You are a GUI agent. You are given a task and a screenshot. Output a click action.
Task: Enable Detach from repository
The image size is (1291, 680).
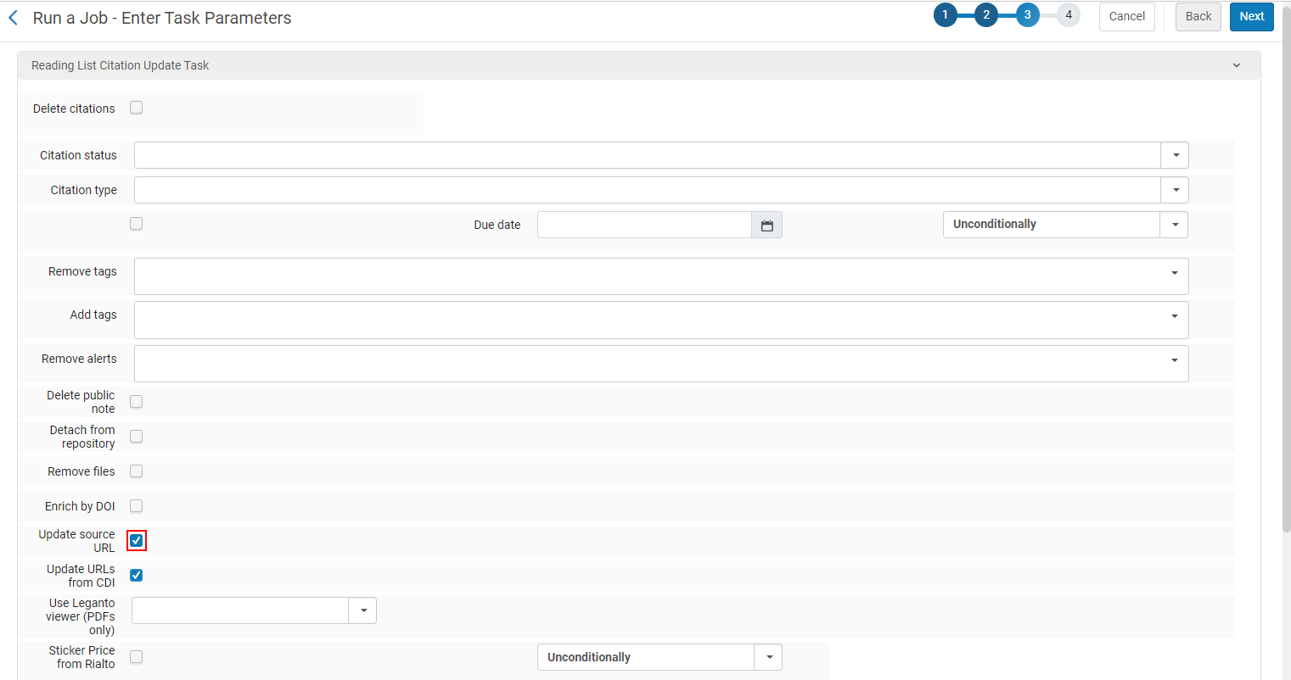(x=136, y=437)
